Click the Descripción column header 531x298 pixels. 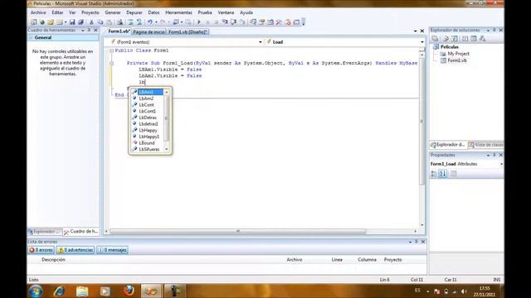point(53,259)
